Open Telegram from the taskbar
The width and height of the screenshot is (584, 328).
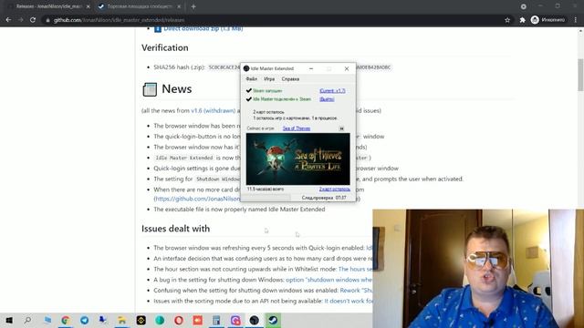[85, 320]
